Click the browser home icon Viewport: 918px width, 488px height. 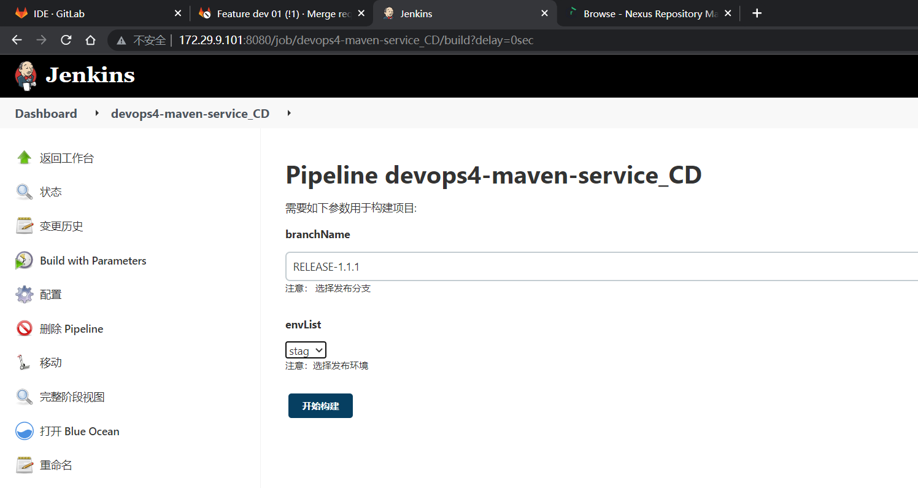coord(90,40)
